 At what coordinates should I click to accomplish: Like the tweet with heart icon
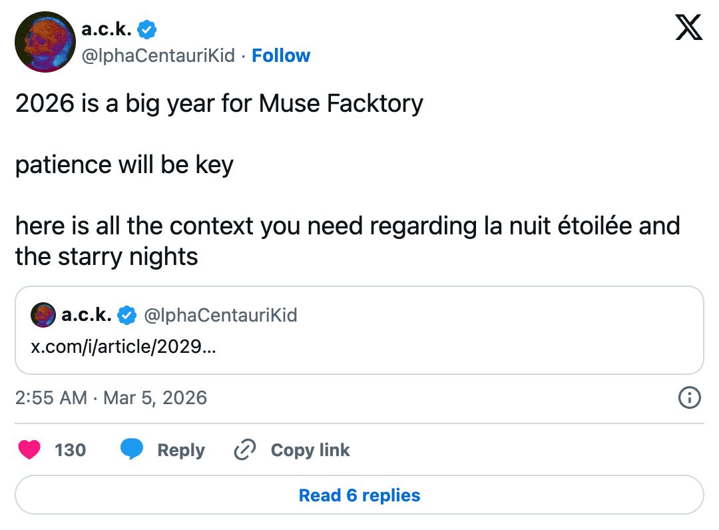click(29, 450)
